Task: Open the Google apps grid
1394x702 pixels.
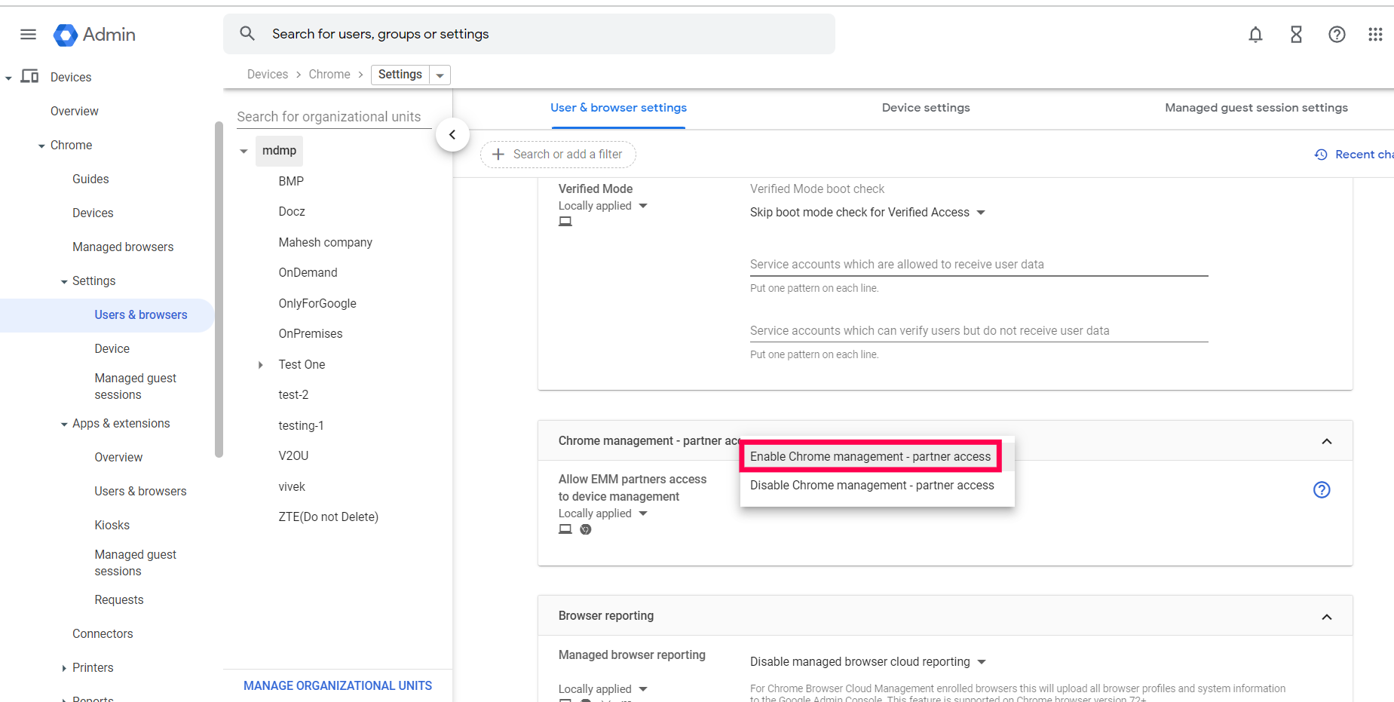Action: pos(1375,35)
